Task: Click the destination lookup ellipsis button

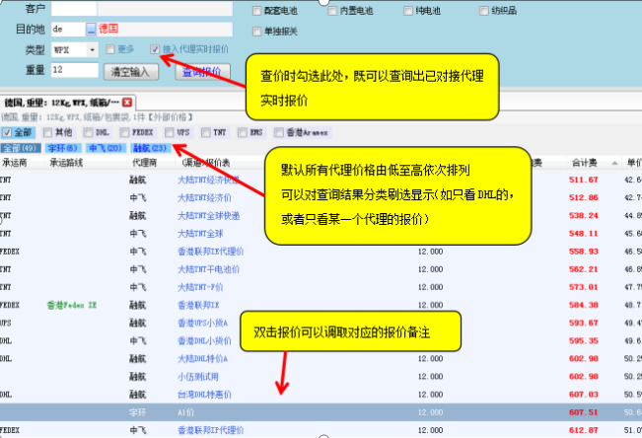Action: tap(93, 30)
